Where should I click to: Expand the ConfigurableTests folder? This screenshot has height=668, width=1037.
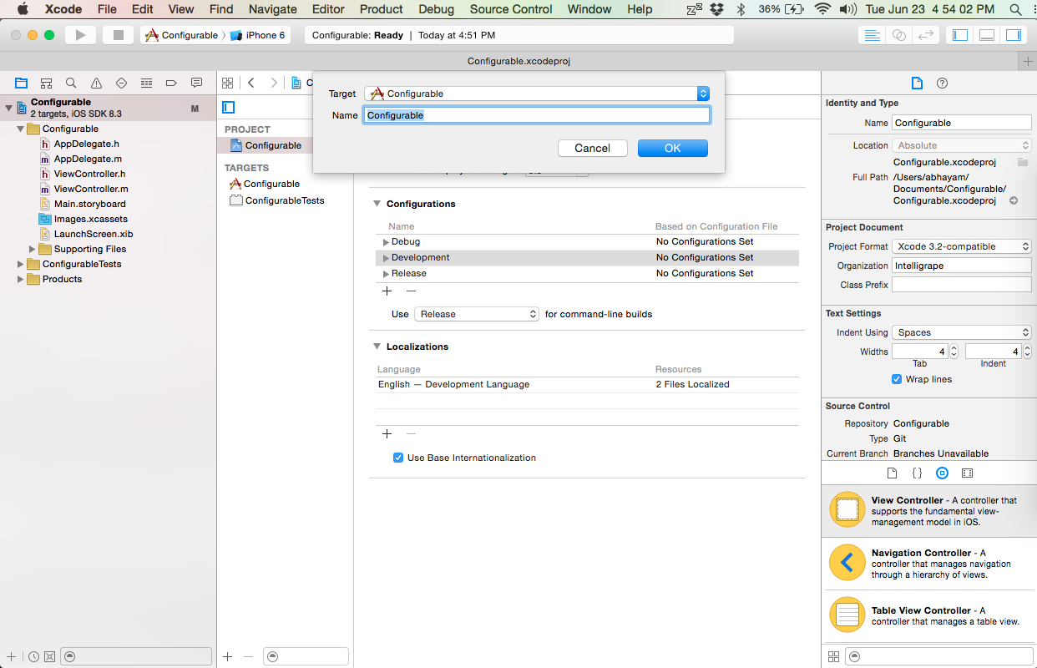click(21, 264)
